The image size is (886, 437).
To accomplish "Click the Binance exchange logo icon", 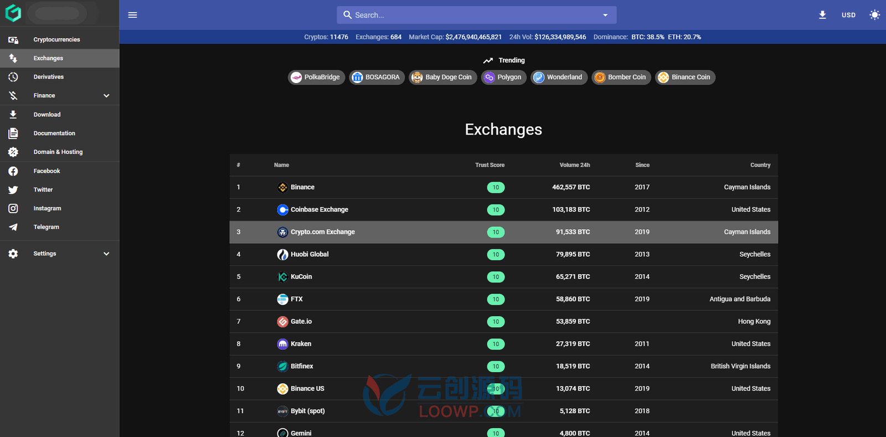I will [x=282, y=187].
